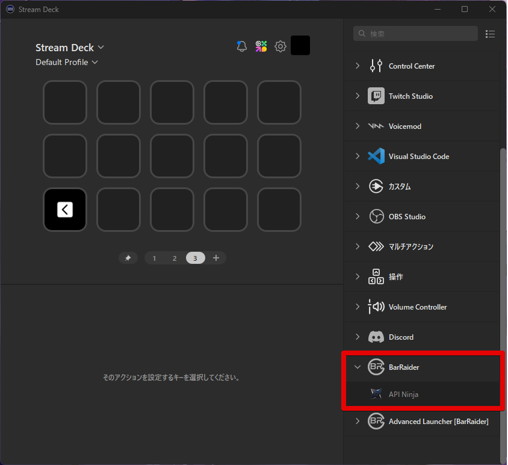The image size is (508, 465).
Task: Click the API Ninja shuriken icon
Action: pyautogui.click(x=376, y=394)
